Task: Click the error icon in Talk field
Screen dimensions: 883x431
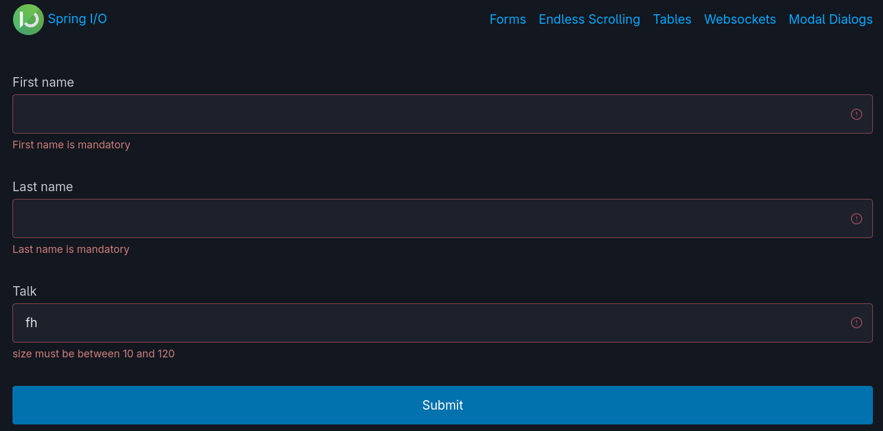Action: click(x=856, y=322)
